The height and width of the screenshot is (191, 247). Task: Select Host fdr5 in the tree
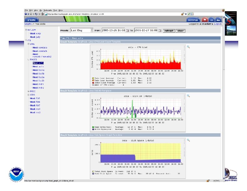pyautogui.click(x=35, y=98)
